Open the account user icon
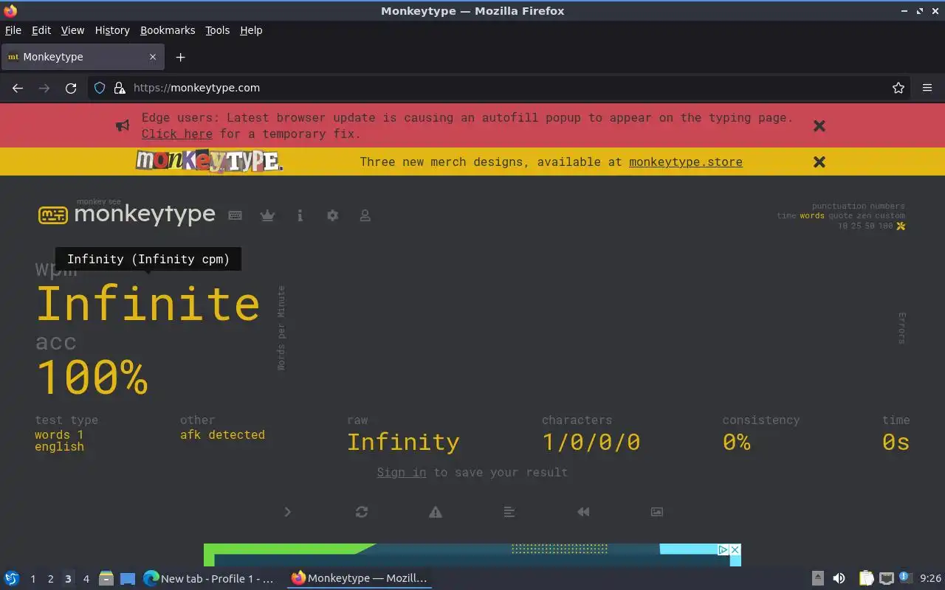This screenshot has height=590, width=945. coord(365,215)
